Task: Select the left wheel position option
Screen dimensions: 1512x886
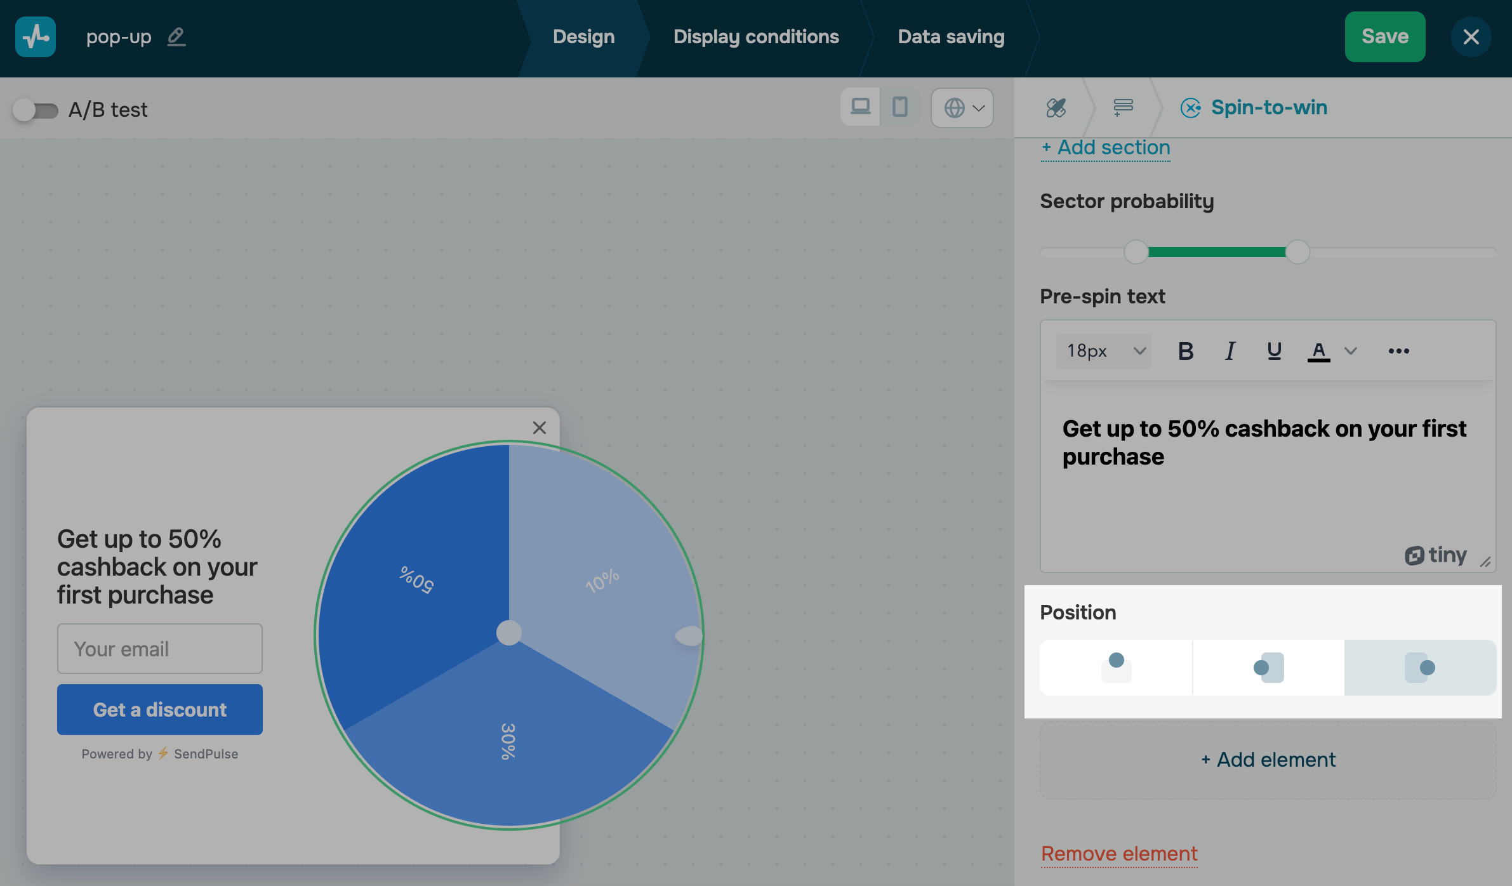Action: (1268, 668)
